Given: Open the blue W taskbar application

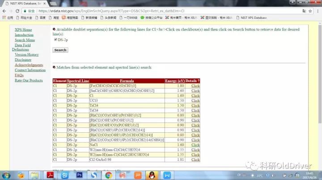Looking at the screenshot, I should pyautogui.click(x=166, y=175).
